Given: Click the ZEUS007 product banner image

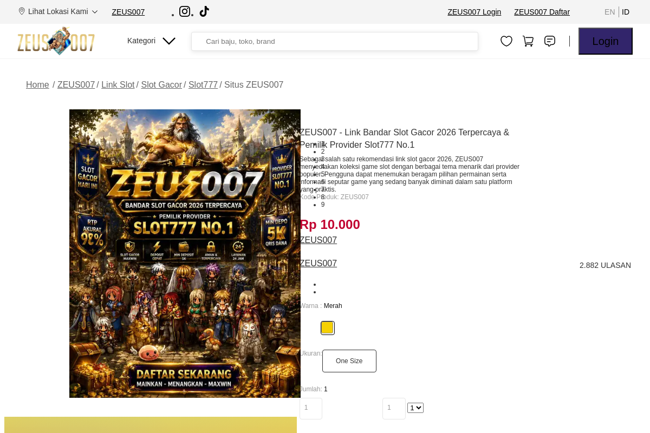Looking at the screenshot, I should click(x=185, y=253).
